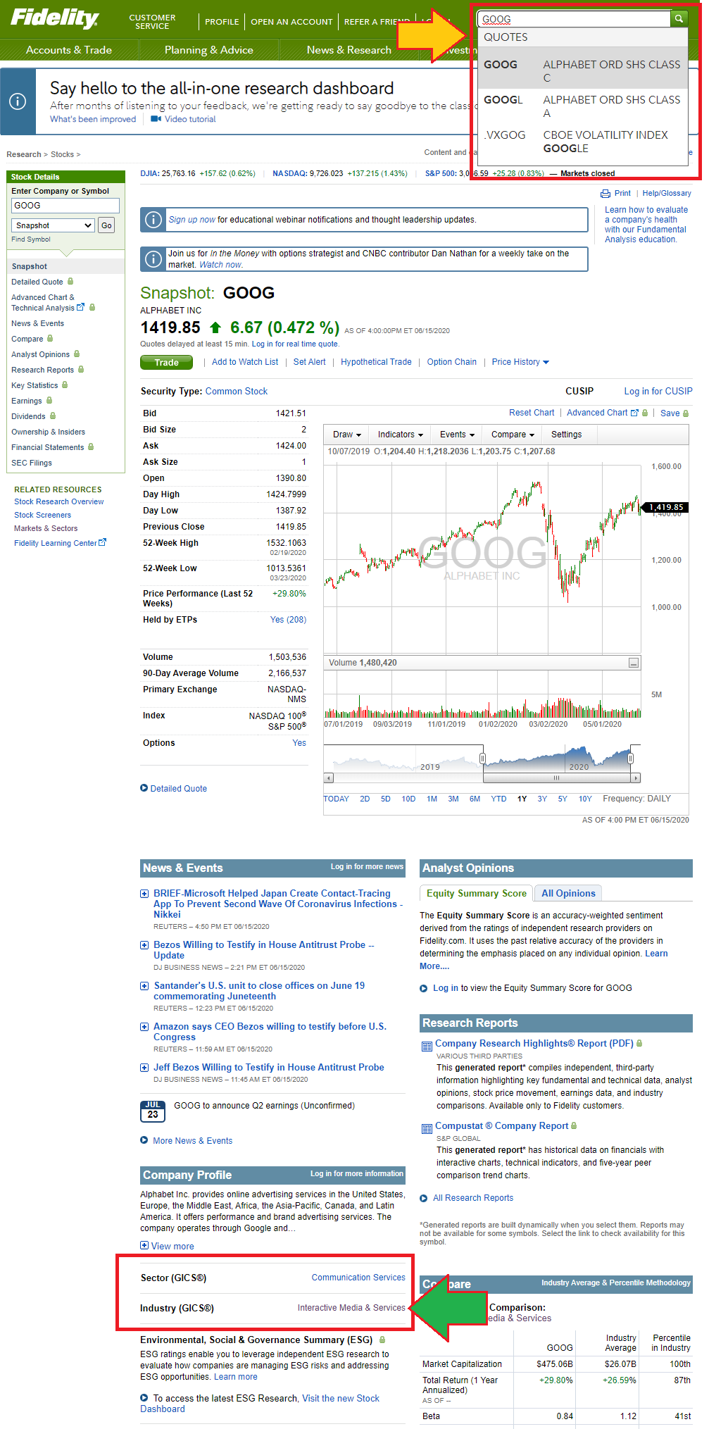
Task: Expand Bezos Willing to Testify Update story
Action: (x=144, y=945)
